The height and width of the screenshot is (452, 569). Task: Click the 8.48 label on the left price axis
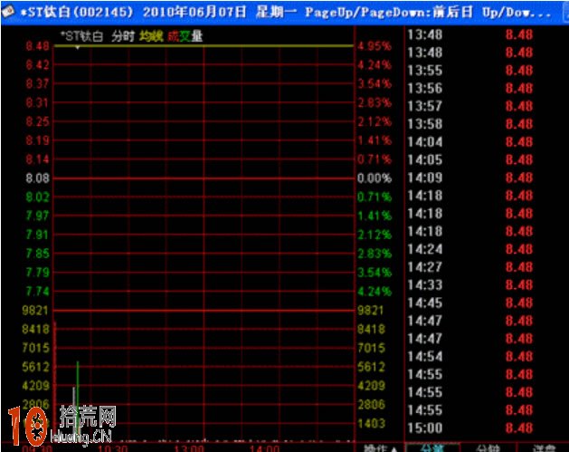(37, 46)
